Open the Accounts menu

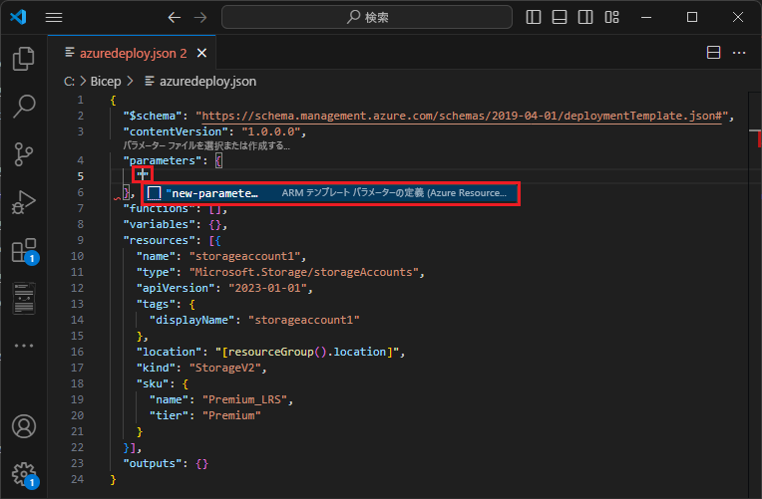click(x=23, y=426)
